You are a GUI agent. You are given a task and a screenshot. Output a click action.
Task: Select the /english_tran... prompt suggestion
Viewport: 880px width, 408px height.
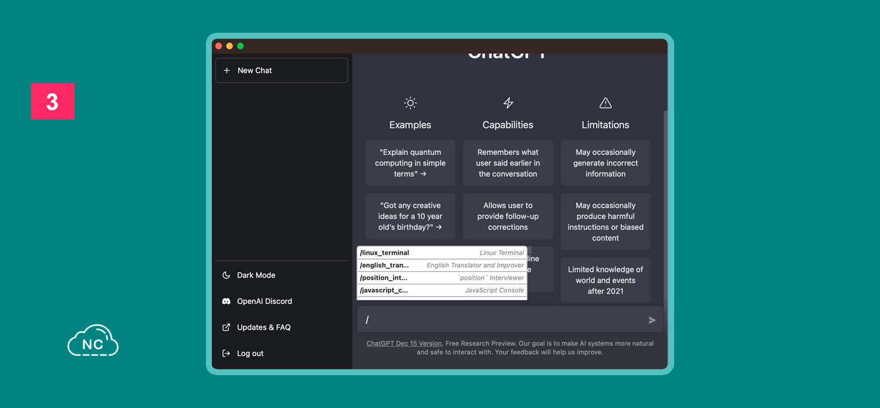442,266
